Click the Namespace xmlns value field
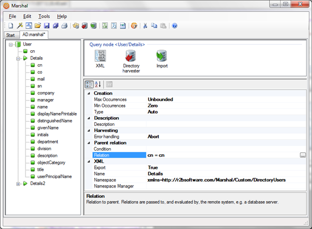312x229 pixels. tap(226, 180)
